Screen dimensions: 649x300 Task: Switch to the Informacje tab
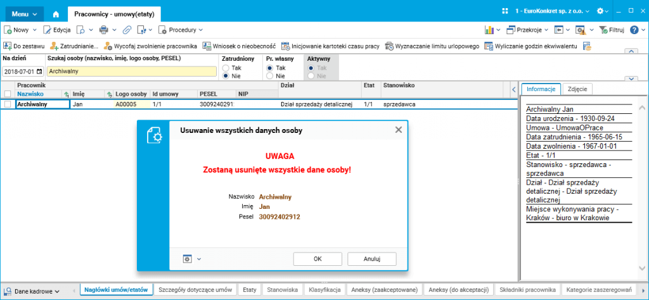(x=541, y=89)
